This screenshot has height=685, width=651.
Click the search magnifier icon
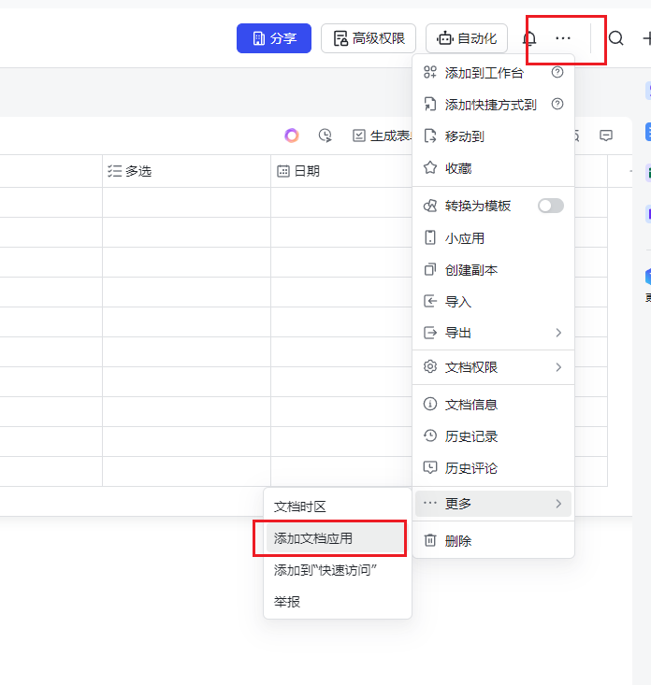616,38
